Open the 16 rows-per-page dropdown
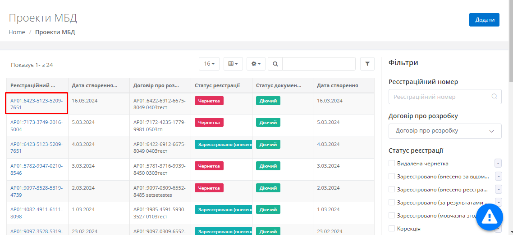513x235 pixels. [x=209, y=64]
